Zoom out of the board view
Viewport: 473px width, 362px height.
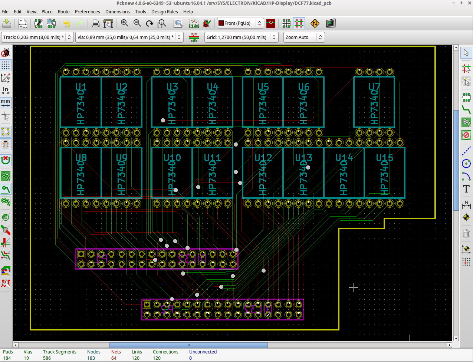[137, 23]
